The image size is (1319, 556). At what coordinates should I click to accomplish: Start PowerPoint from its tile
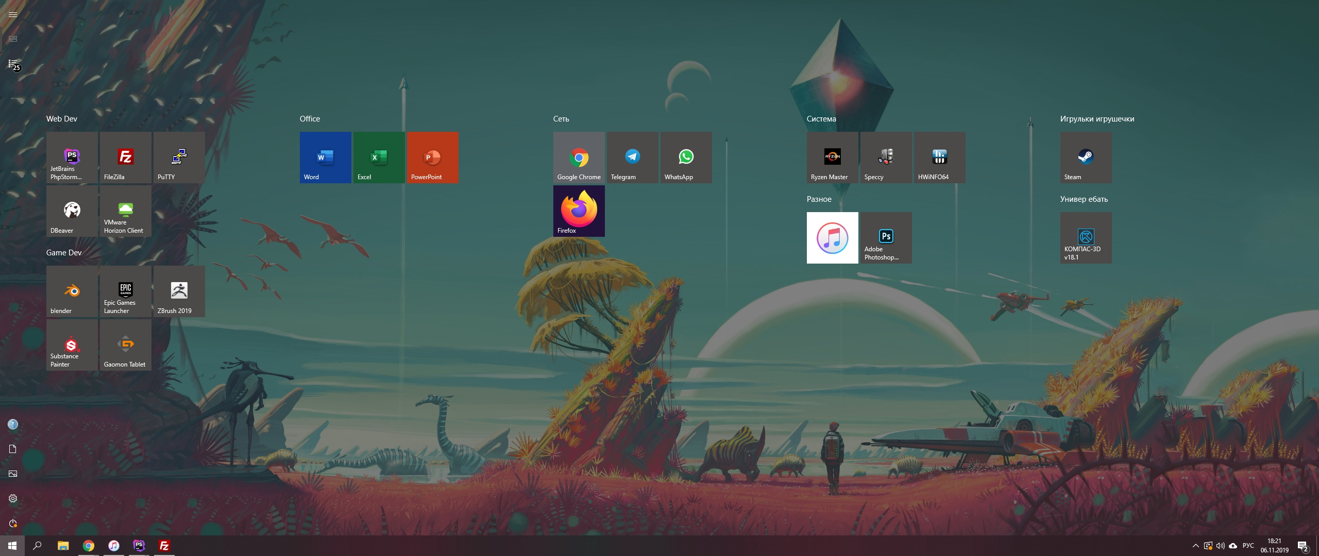tap(433, 158)
